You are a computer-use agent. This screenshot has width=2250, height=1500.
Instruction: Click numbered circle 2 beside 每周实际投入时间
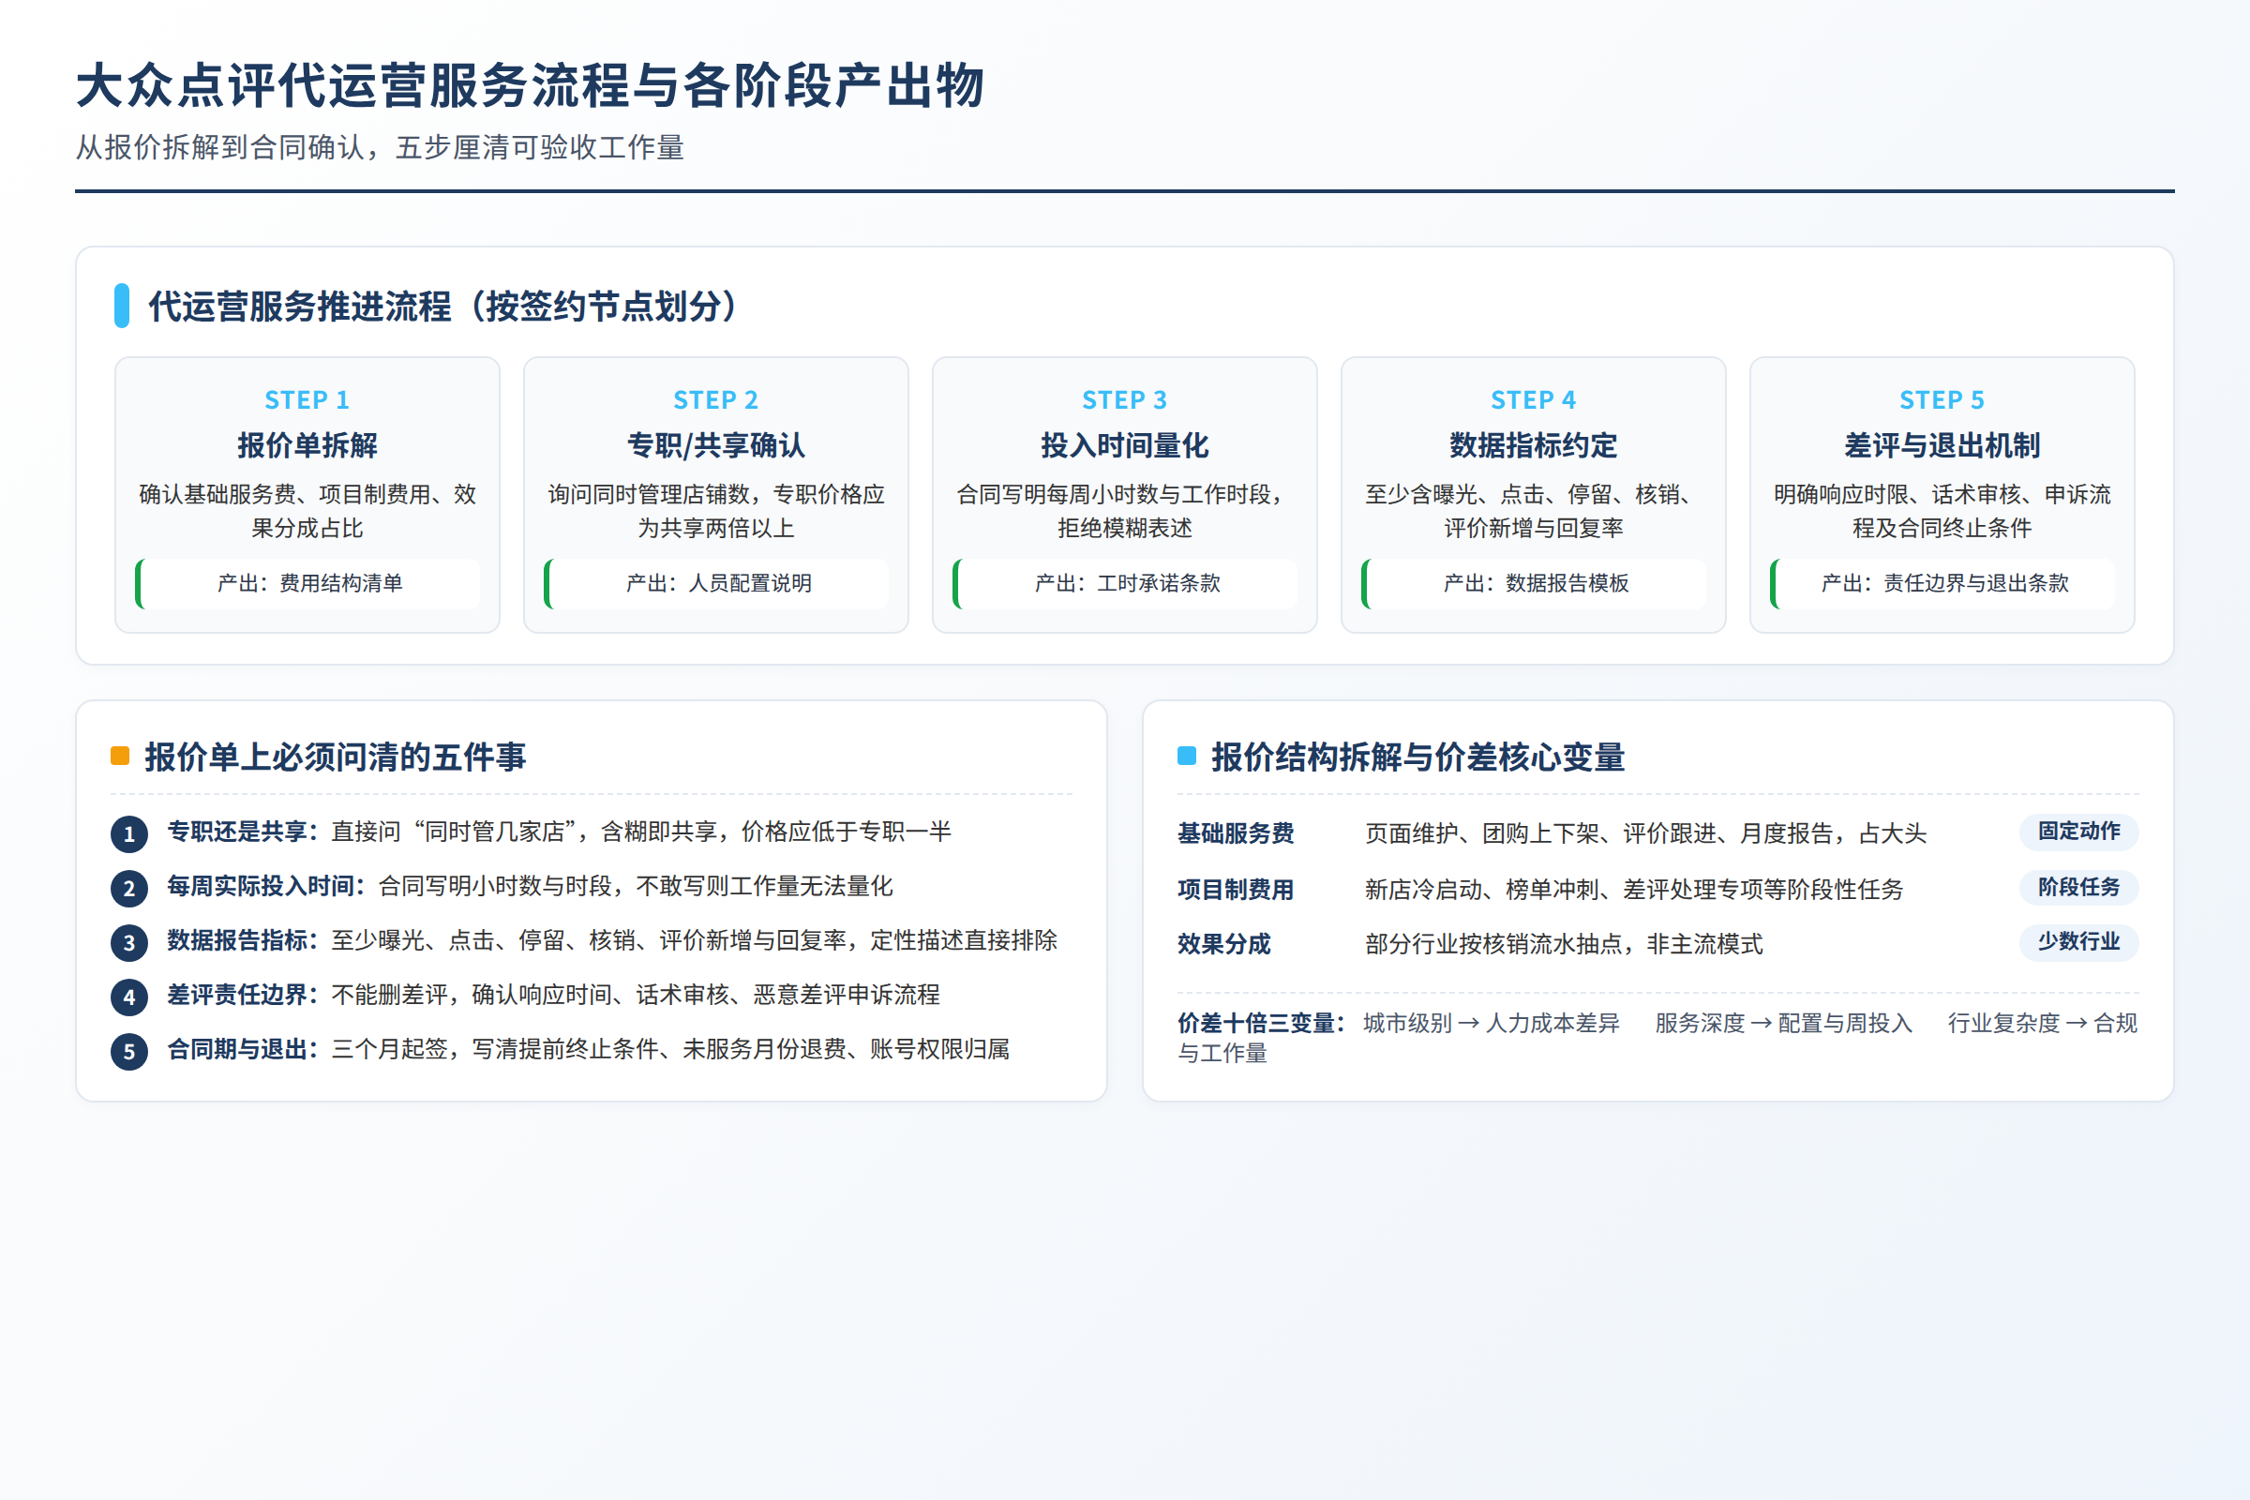point(129,888)
